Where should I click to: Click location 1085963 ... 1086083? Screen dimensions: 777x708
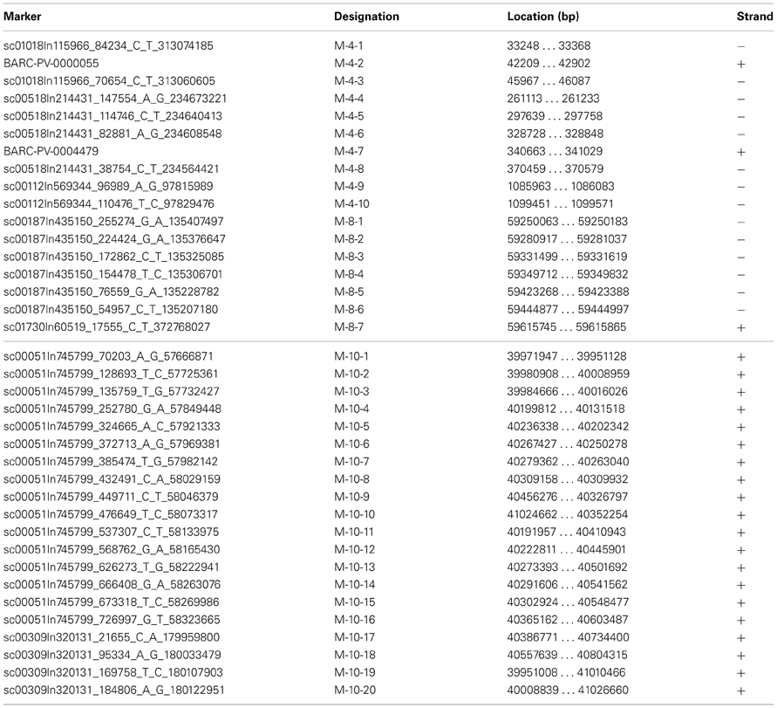[x=561, y=187]
